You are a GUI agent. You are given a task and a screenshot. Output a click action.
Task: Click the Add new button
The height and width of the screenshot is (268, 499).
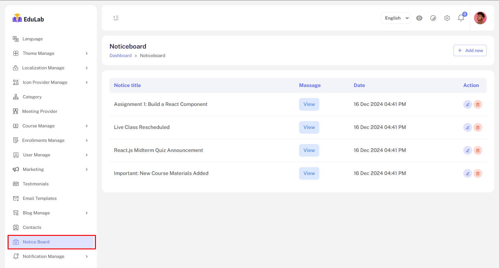point(470,50)
